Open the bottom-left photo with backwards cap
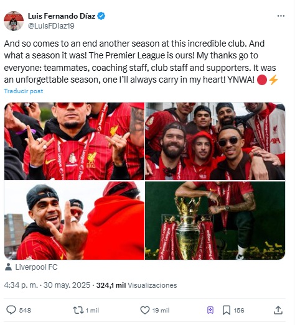This screenshot has height=325, width=295. click(x=74, y=221)
